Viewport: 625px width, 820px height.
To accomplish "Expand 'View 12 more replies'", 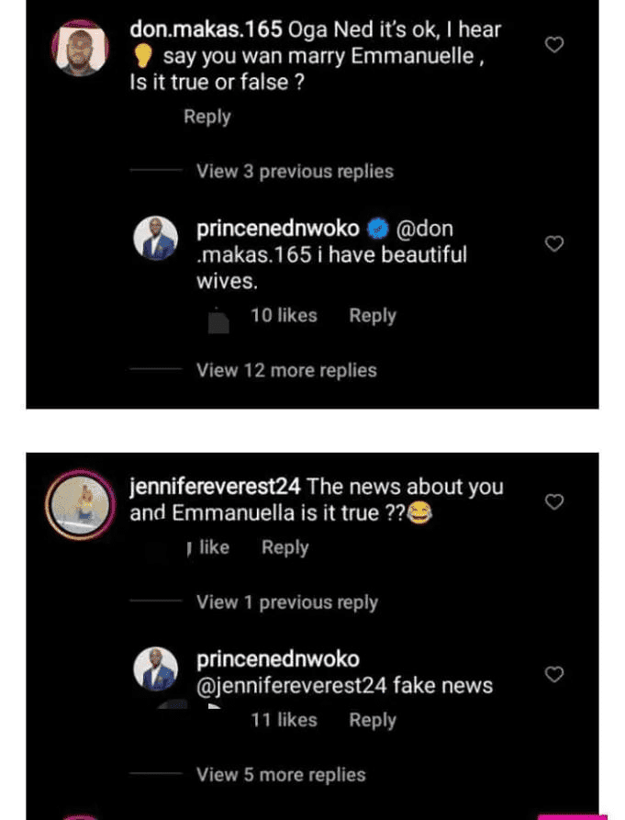I will [286, 371].
